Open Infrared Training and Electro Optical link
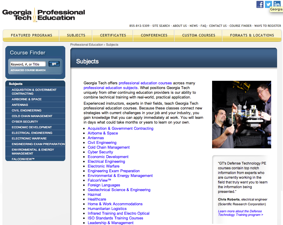 118,213
